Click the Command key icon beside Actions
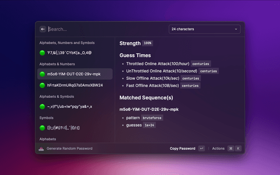 pos(231,149)
